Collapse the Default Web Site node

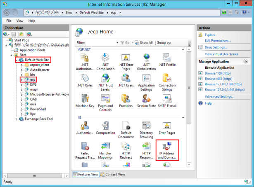click(x=17, y=61)
